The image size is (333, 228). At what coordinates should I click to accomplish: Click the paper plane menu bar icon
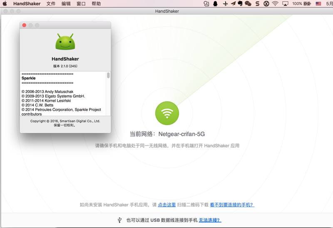coord(233,3)
